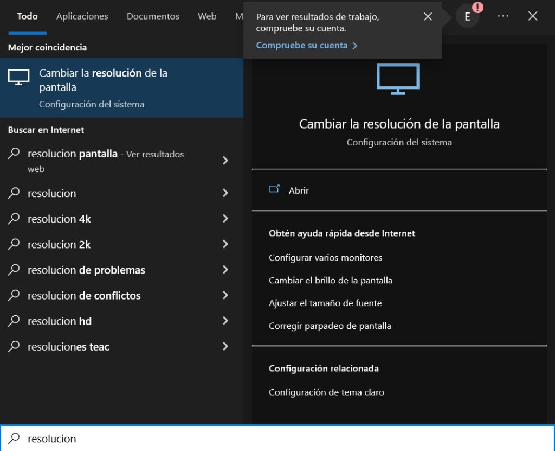Click the monitor icon beside best match result

[18, 78]
